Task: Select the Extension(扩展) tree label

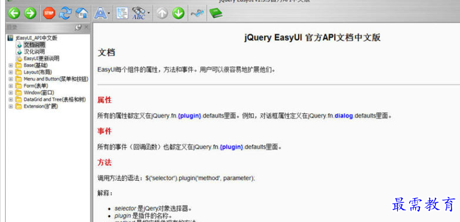Action: point(40,106)
